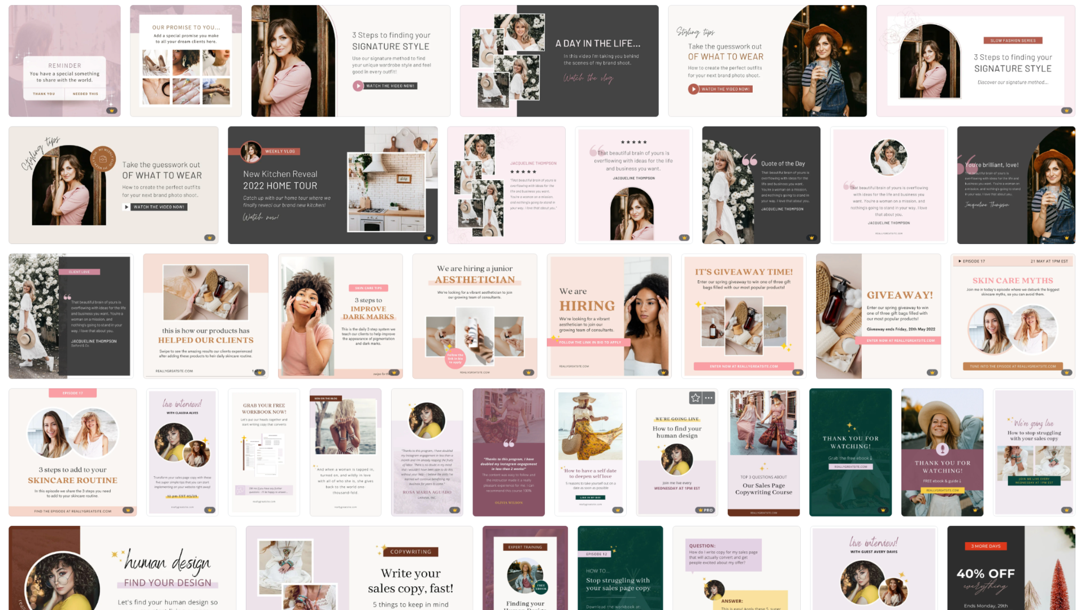Click crown icon on New Kitchen Reveal template
Viewport: 1085px width, 610px height.
tap(429, 238)
